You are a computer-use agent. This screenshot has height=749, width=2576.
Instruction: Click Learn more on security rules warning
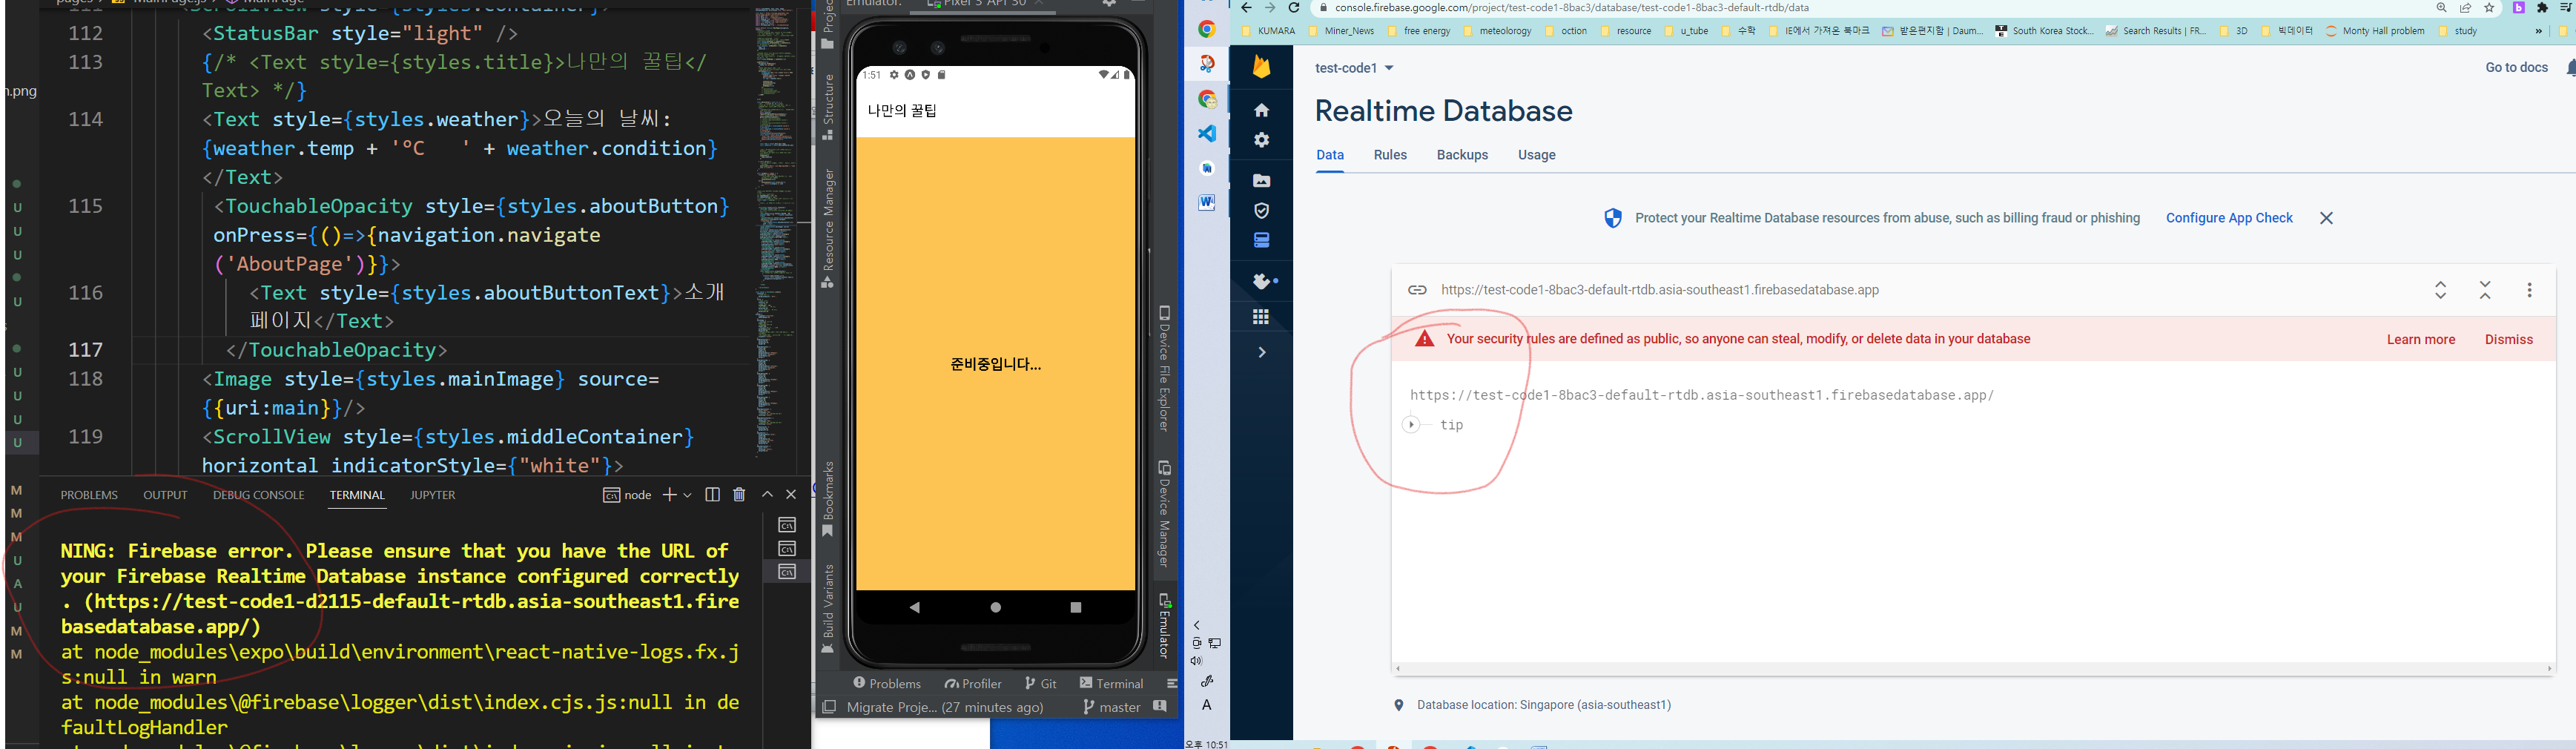tap(2420, 340)
